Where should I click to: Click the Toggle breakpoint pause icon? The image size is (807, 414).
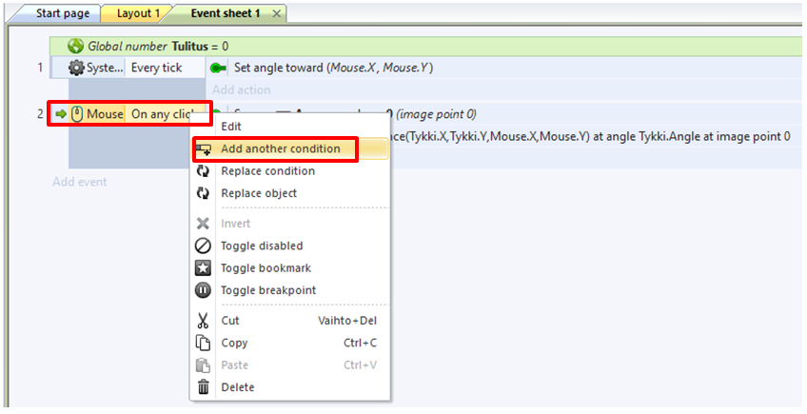(203, 290)
